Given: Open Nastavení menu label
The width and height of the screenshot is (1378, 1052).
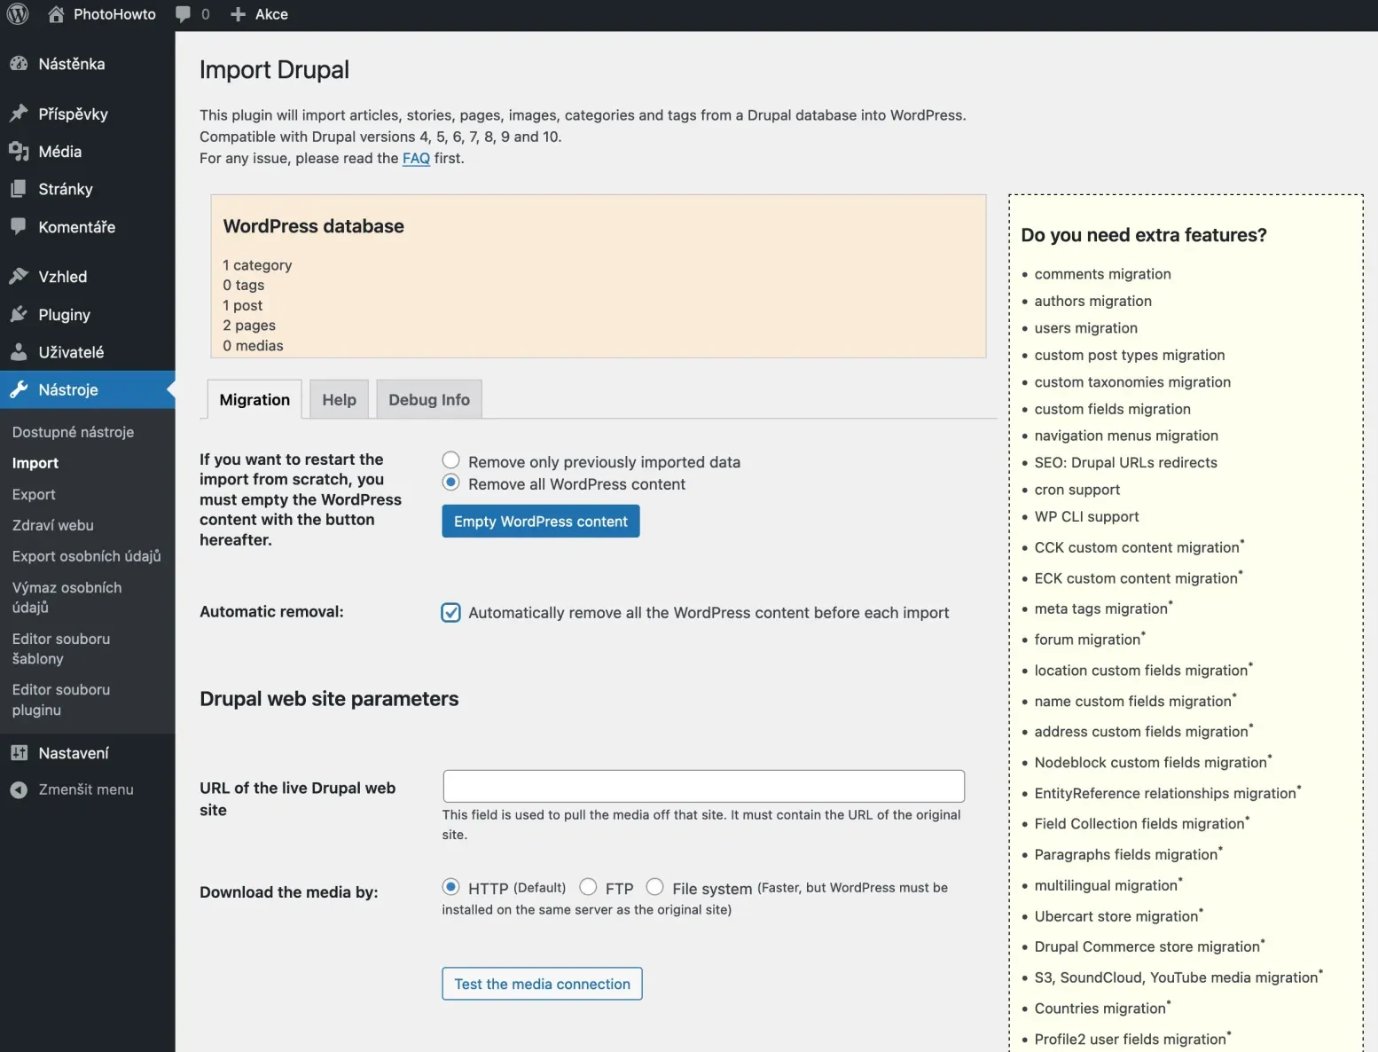Looking at the screenshot, I should [x=74, y=753].
